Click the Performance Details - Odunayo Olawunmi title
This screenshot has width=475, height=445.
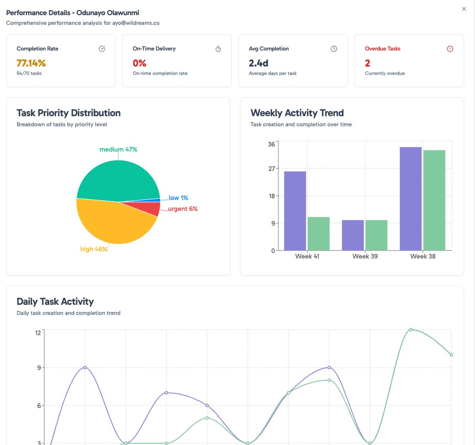[73, 13]
